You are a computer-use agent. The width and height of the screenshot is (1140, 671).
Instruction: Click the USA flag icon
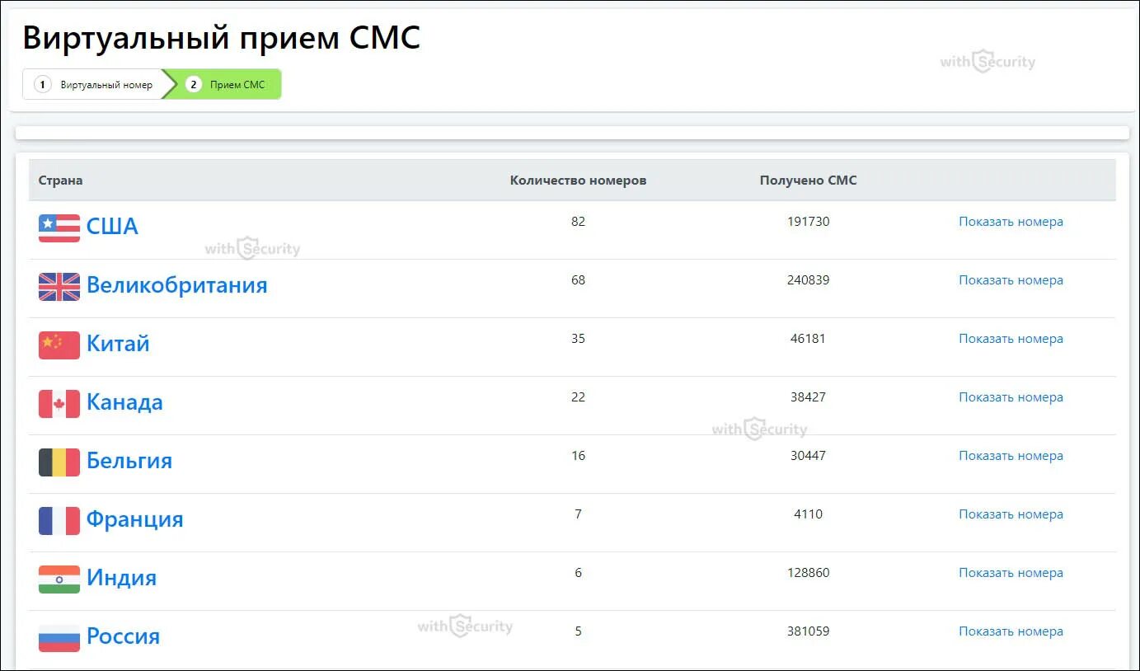59,228
